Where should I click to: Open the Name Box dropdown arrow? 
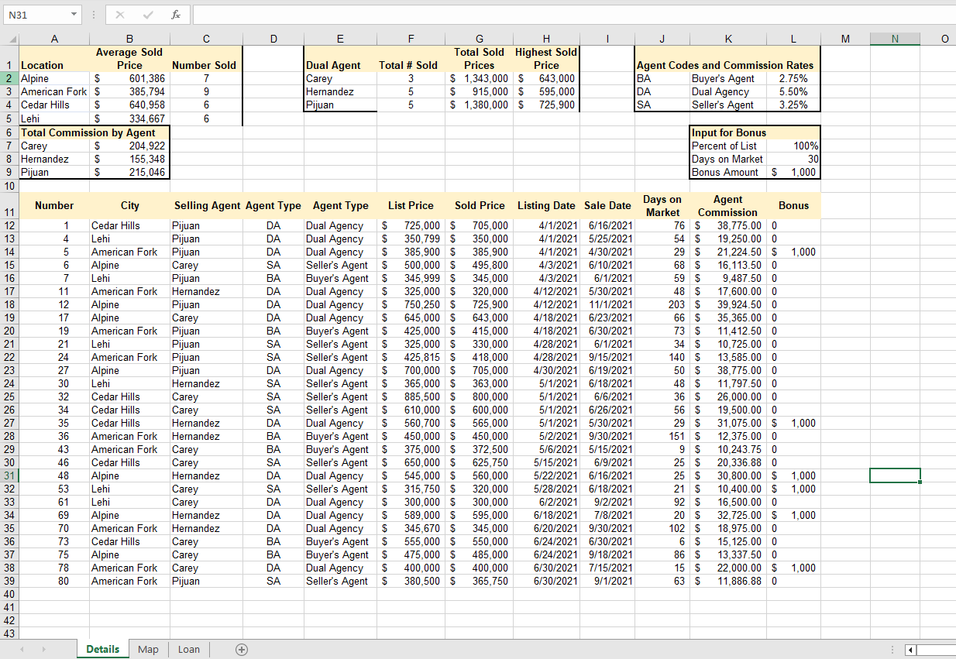(75, 15)
